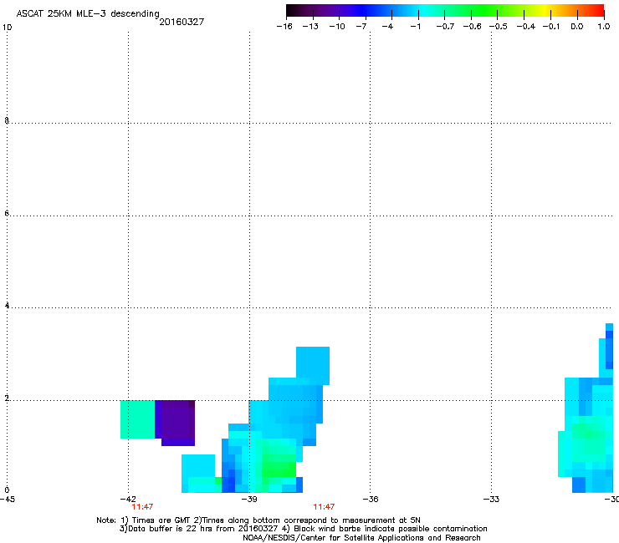This screenshot has height=543, width=619.
Task: Click the colorbar label -1
Action: tap(415, 27)
